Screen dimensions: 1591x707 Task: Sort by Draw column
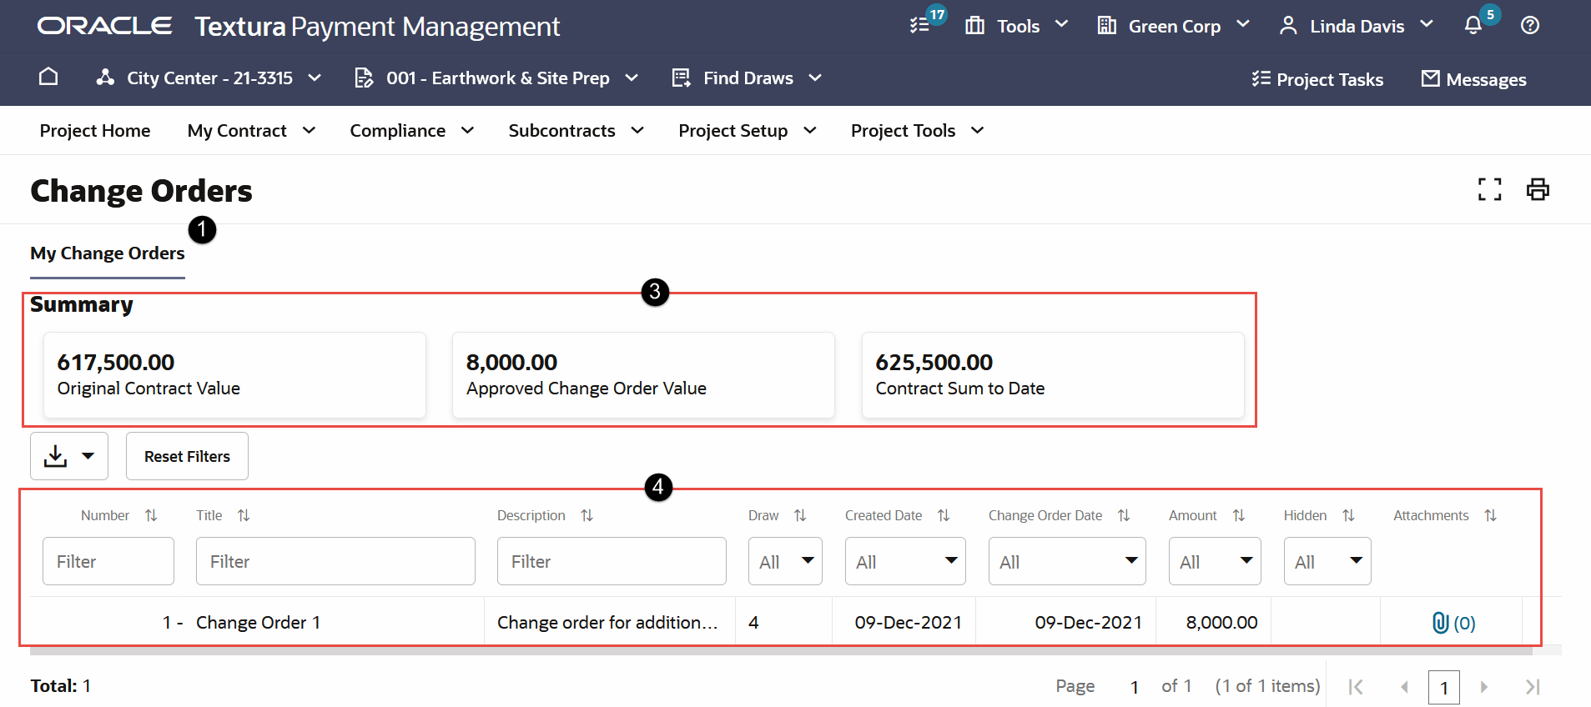pyautogui.click(x=800, y=515)
